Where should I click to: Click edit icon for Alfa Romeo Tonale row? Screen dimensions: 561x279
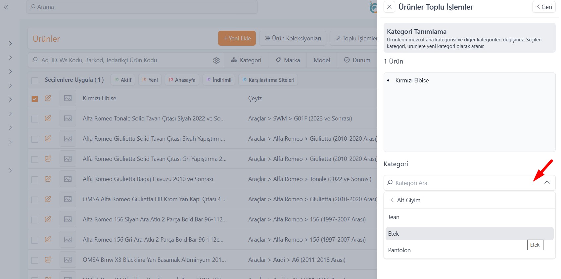click(x=48, y=118)
